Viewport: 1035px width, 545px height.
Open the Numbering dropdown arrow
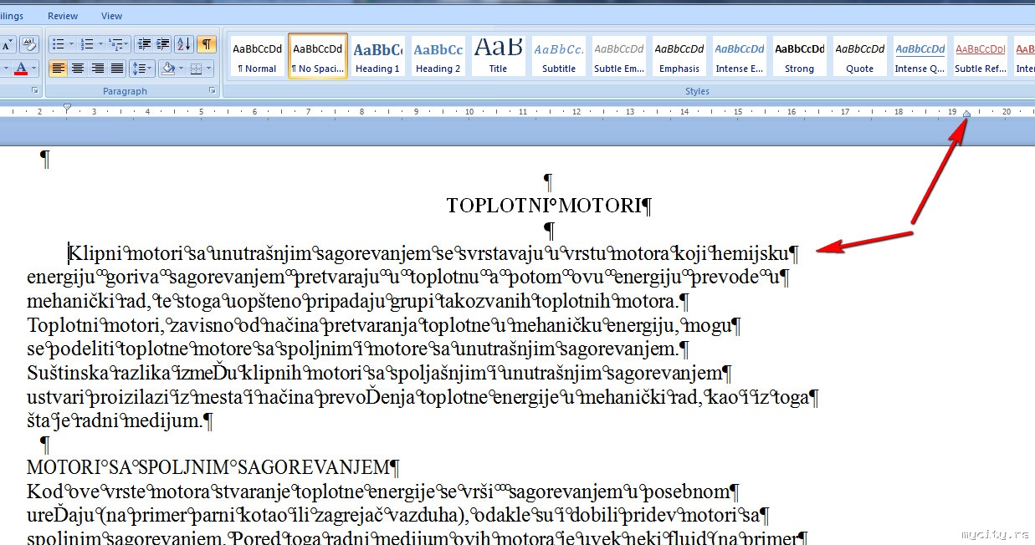tap(100, 43)
